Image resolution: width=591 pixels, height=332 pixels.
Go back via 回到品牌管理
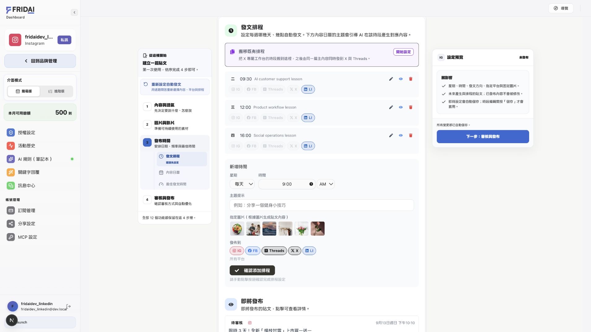click(x=40, y=61)
